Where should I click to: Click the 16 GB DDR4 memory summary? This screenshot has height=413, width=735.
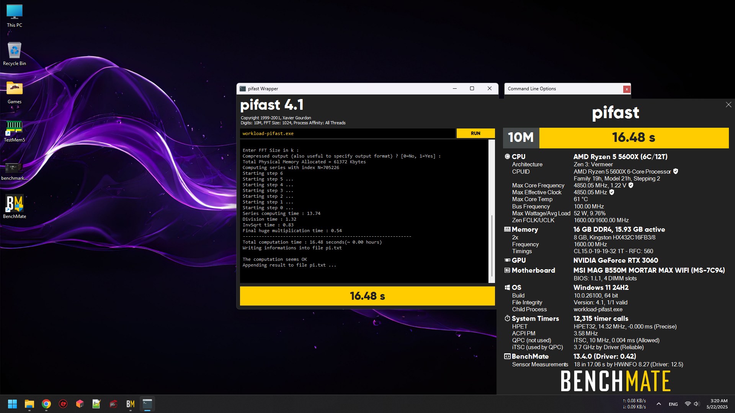[x=619, y=229]
